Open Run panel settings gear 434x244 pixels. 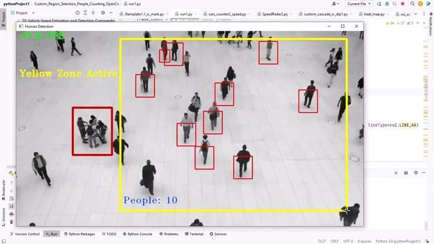(x=416, y=173)
